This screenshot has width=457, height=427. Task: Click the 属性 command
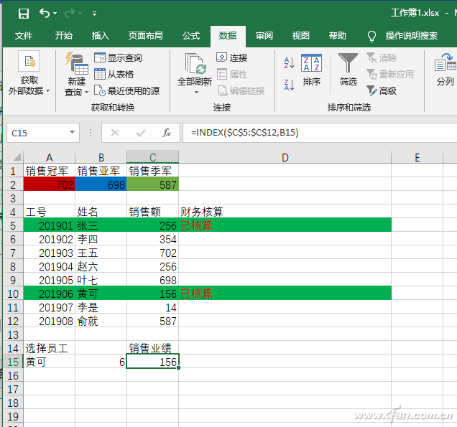tap(232, 74)
